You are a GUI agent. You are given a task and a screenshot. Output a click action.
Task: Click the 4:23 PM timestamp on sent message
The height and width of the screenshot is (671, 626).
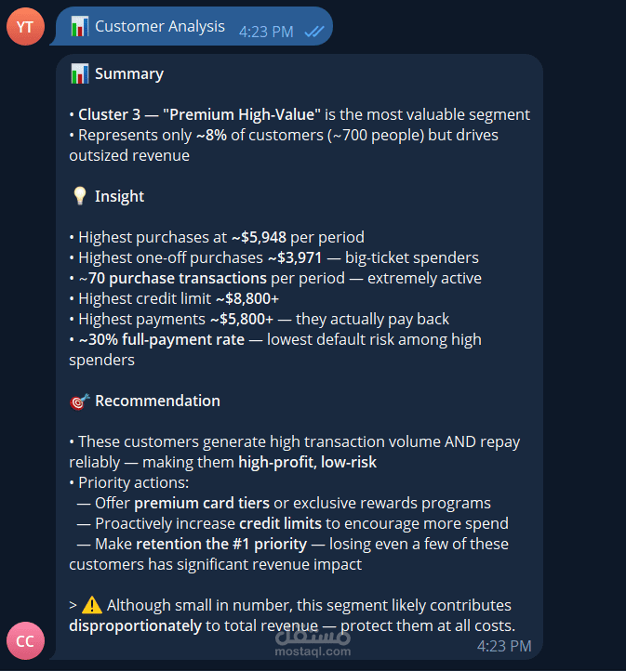tap(266, 32)
